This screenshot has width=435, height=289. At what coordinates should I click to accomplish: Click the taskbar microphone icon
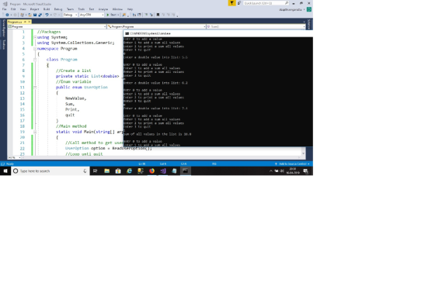click(85, 171)
